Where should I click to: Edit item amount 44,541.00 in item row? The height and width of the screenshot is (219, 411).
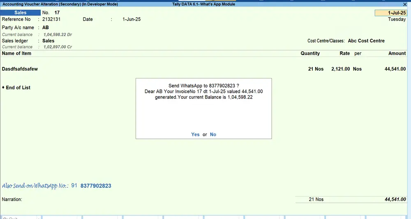[395, 69]
